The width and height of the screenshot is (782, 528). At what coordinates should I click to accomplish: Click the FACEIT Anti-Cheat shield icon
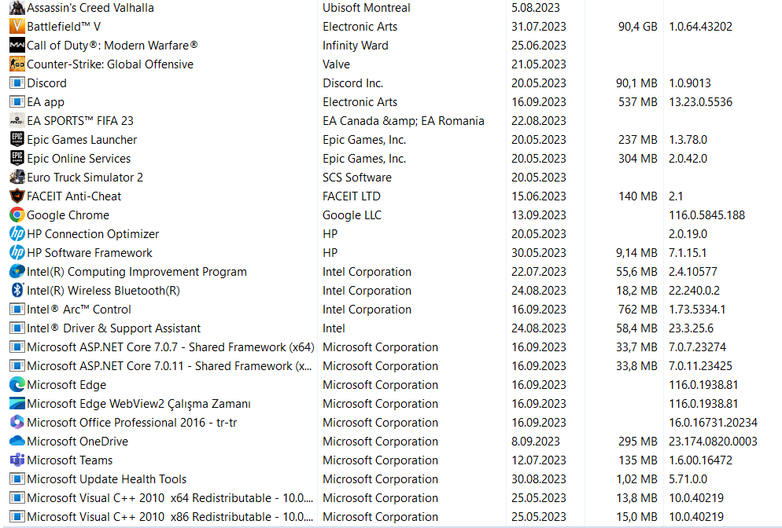(x=17, y=196)
